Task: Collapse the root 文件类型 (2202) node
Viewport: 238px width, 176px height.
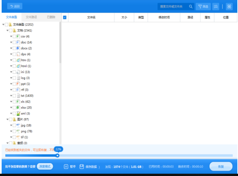Action: pos(3,25)
